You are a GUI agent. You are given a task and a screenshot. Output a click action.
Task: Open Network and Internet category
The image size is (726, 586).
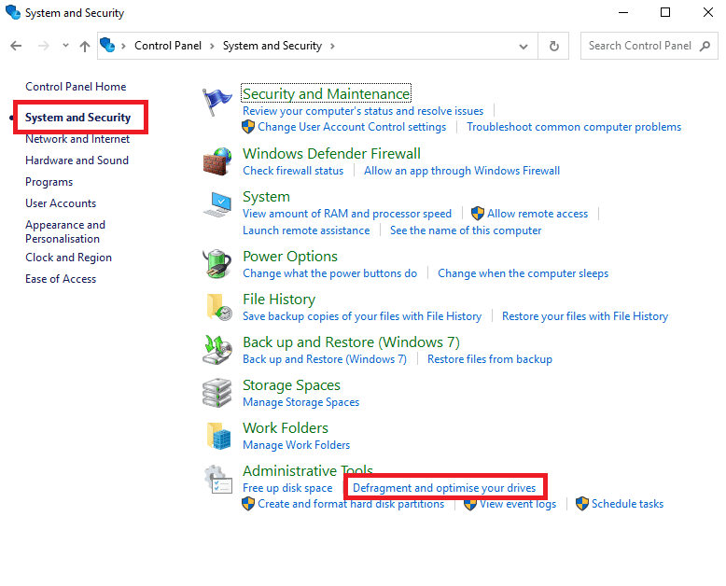pos(77,139)
